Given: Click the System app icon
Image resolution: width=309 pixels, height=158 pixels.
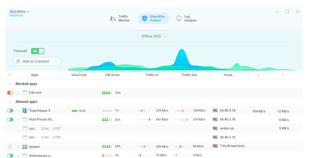Looking at the screenshot, I should pos(25,147).
